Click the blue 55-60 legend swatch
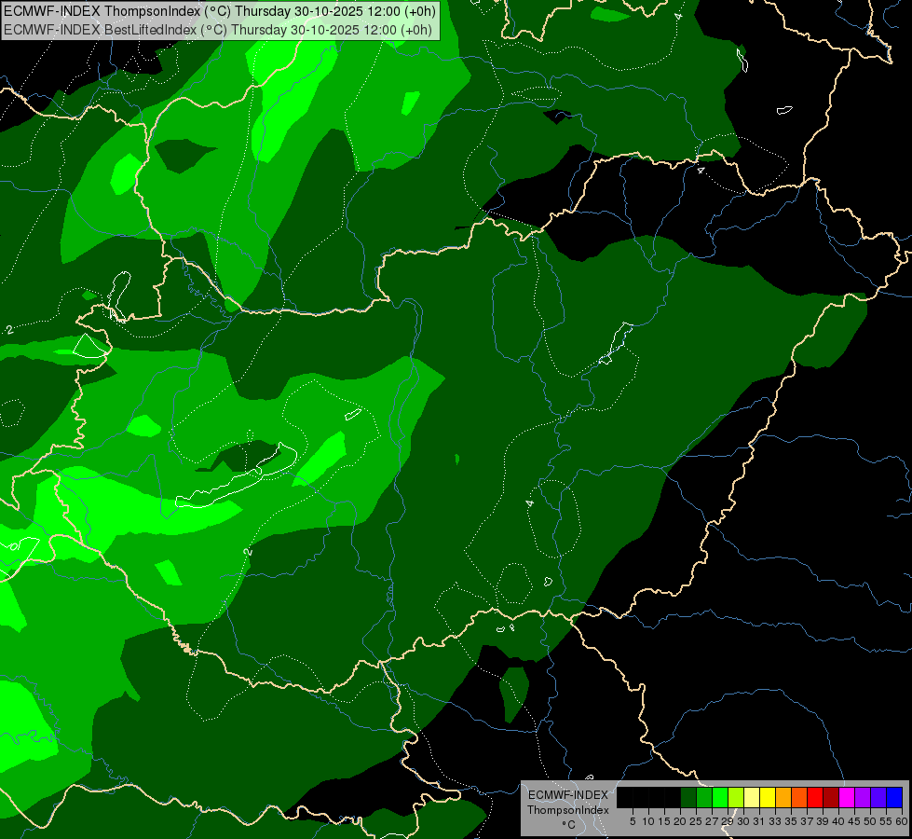This screenshot has height=839, width=912. tap(894, 797)
